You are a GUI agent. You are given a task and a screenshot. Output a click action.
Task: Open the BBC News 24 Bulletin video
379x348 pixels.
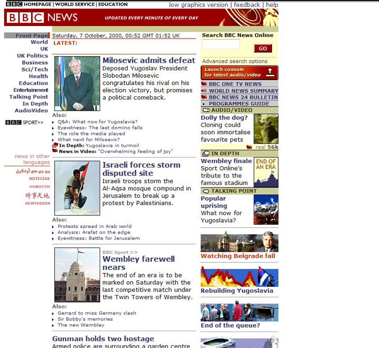[243, 97]
